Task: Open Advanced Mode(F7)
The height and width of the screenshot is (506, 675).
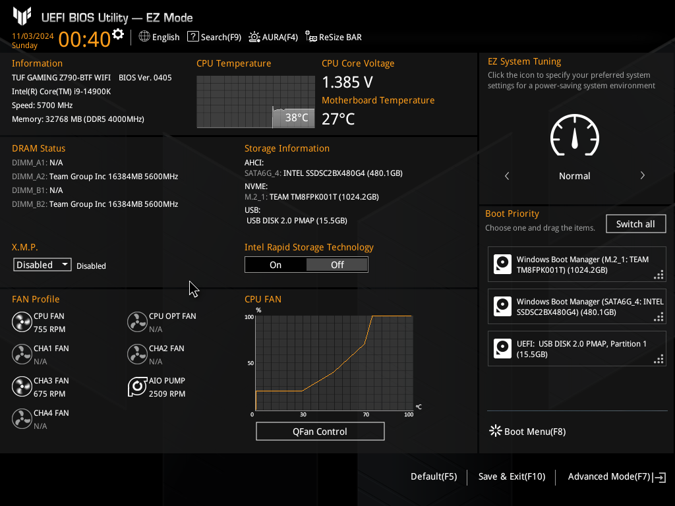Action: 616,477
